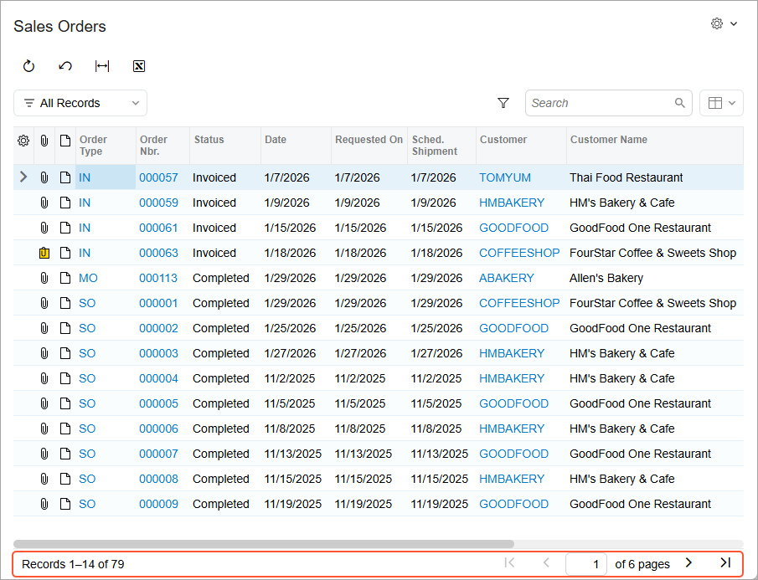Click the notes document column header

65,141
